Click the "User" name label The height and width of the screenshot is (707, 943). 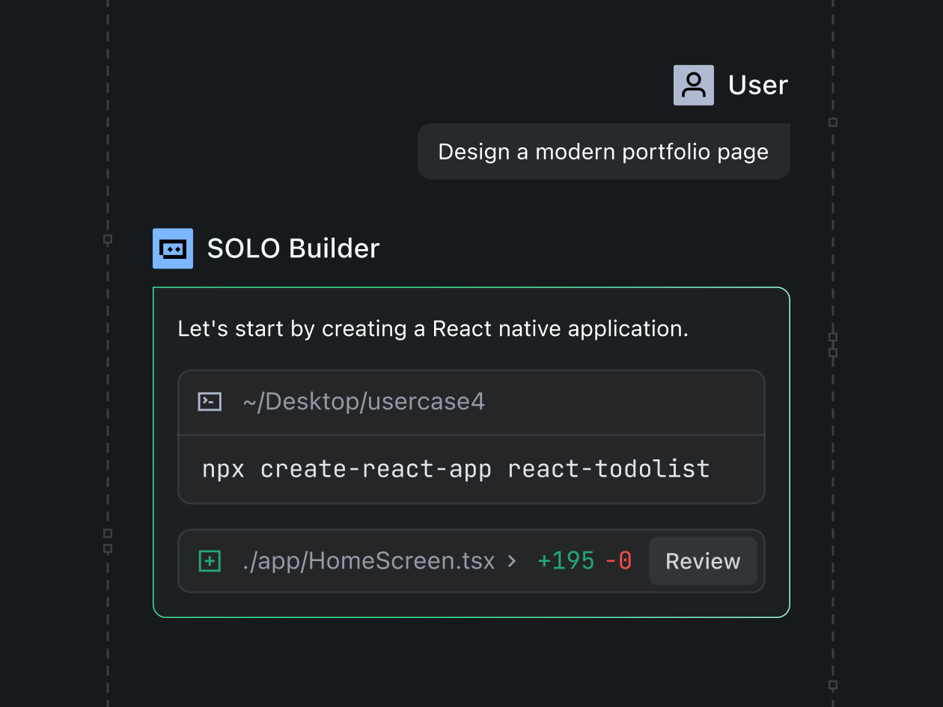tap(758, 85)
